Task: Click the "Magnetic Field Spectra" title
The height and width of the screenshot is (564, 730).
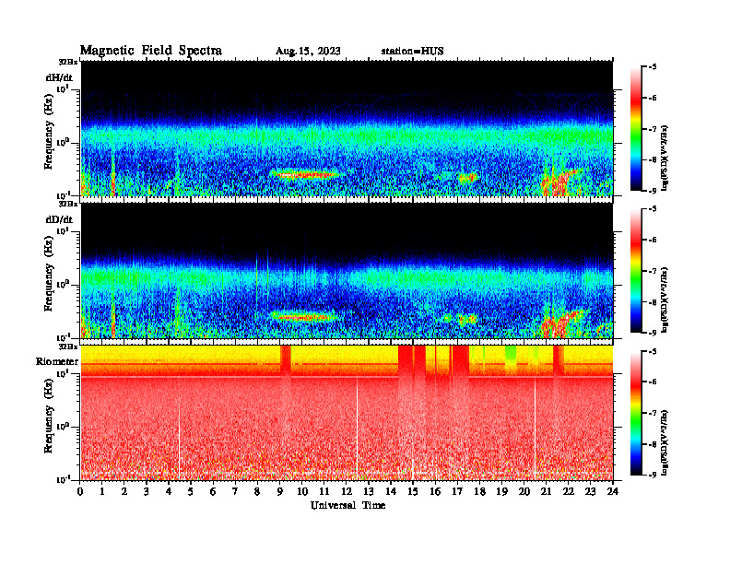Action: (151, 51)
